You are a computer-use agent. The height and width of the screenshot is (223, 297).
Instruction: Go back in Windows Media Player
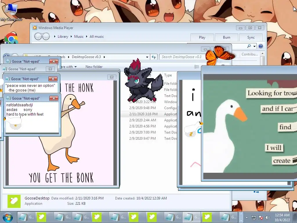tap(38, 36)
